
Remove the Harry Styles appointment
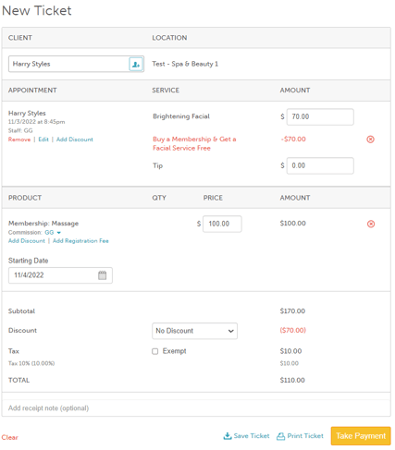click(x=19, y=140)
